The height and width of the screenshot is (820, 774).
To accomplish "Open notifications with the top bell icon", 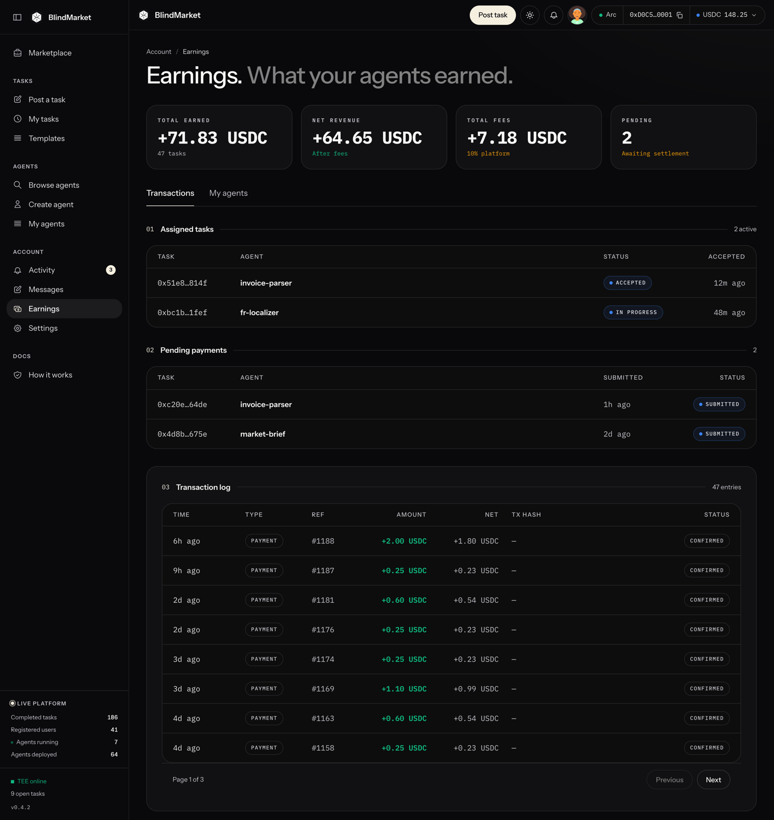I will [x=554, y=15].
